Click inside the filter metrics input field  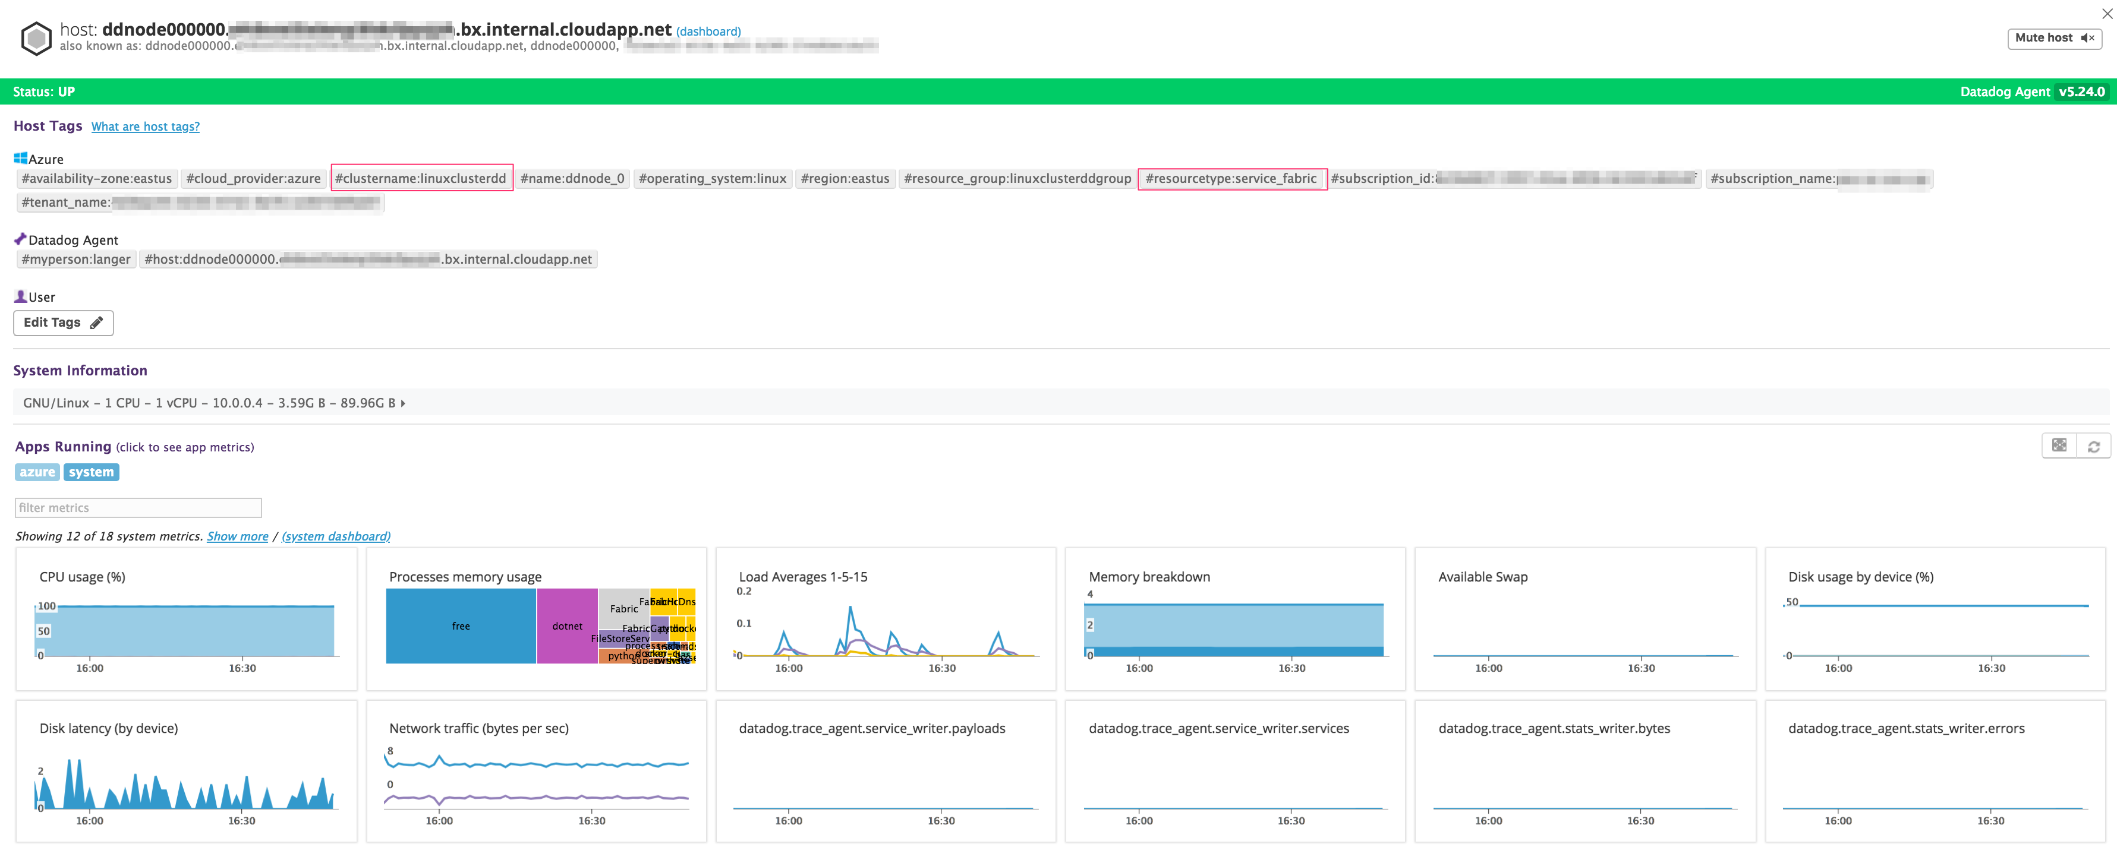(x=137, y=507)
